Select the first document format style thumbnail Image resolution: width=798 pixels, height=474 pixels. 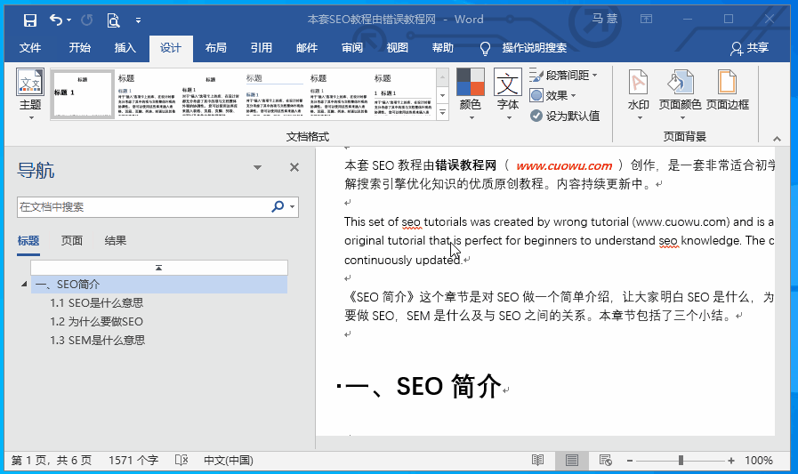tap(83, 94)
